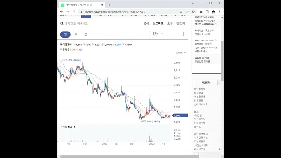The image size is (281, 158).
Task: Click the tab search chevron in the title bar
Action: tap(193, 3)
